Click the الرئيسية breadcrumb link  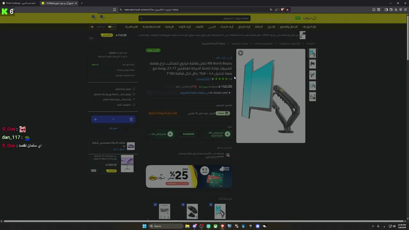click(x=311, y=43)
